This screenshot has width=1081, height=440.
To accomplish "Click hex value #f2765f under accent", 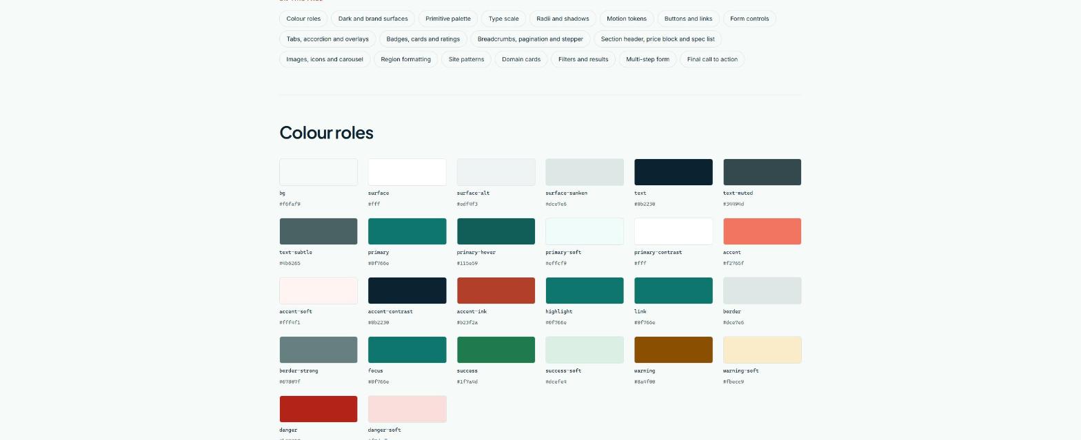I will [x=734, y=264].
